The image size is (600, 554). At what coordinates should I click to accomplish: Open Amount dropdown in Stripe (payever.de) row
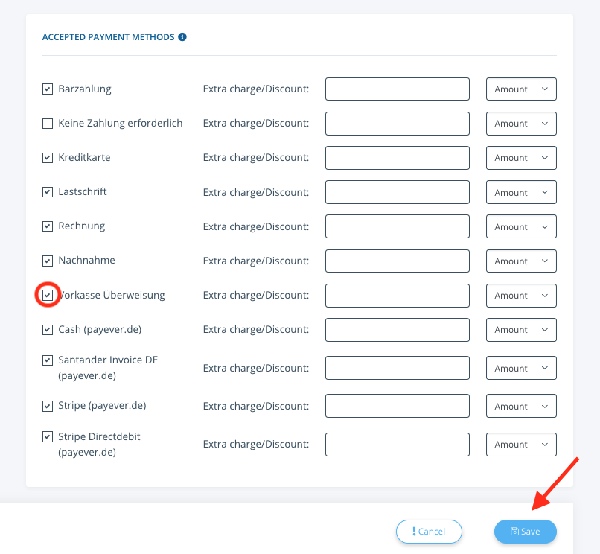tap(521, 406)
